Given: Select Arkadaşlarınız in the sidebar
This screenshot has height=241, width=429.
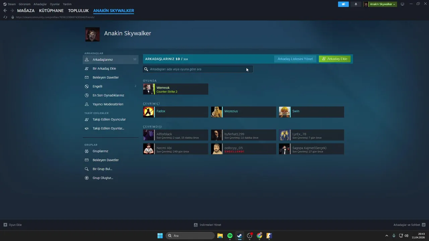Looking at the screenshot, I should 111,60.
